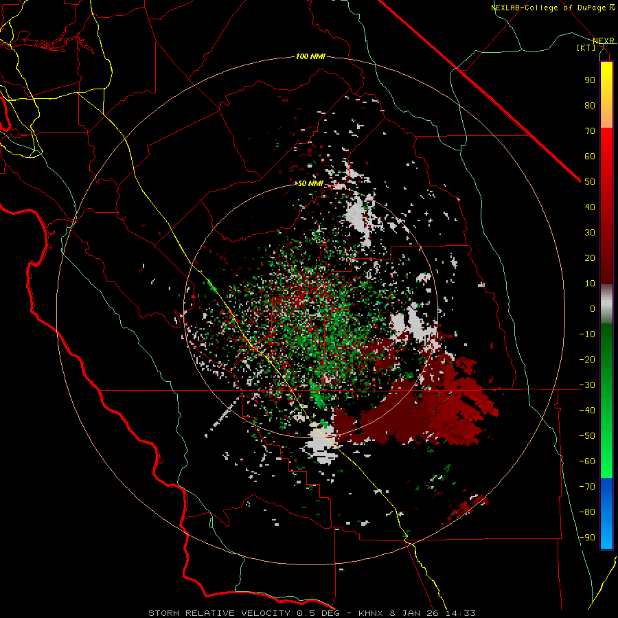Click the blue band of the color scale
The width and height of the screenshot is (618, 618).
coord(606,514)
